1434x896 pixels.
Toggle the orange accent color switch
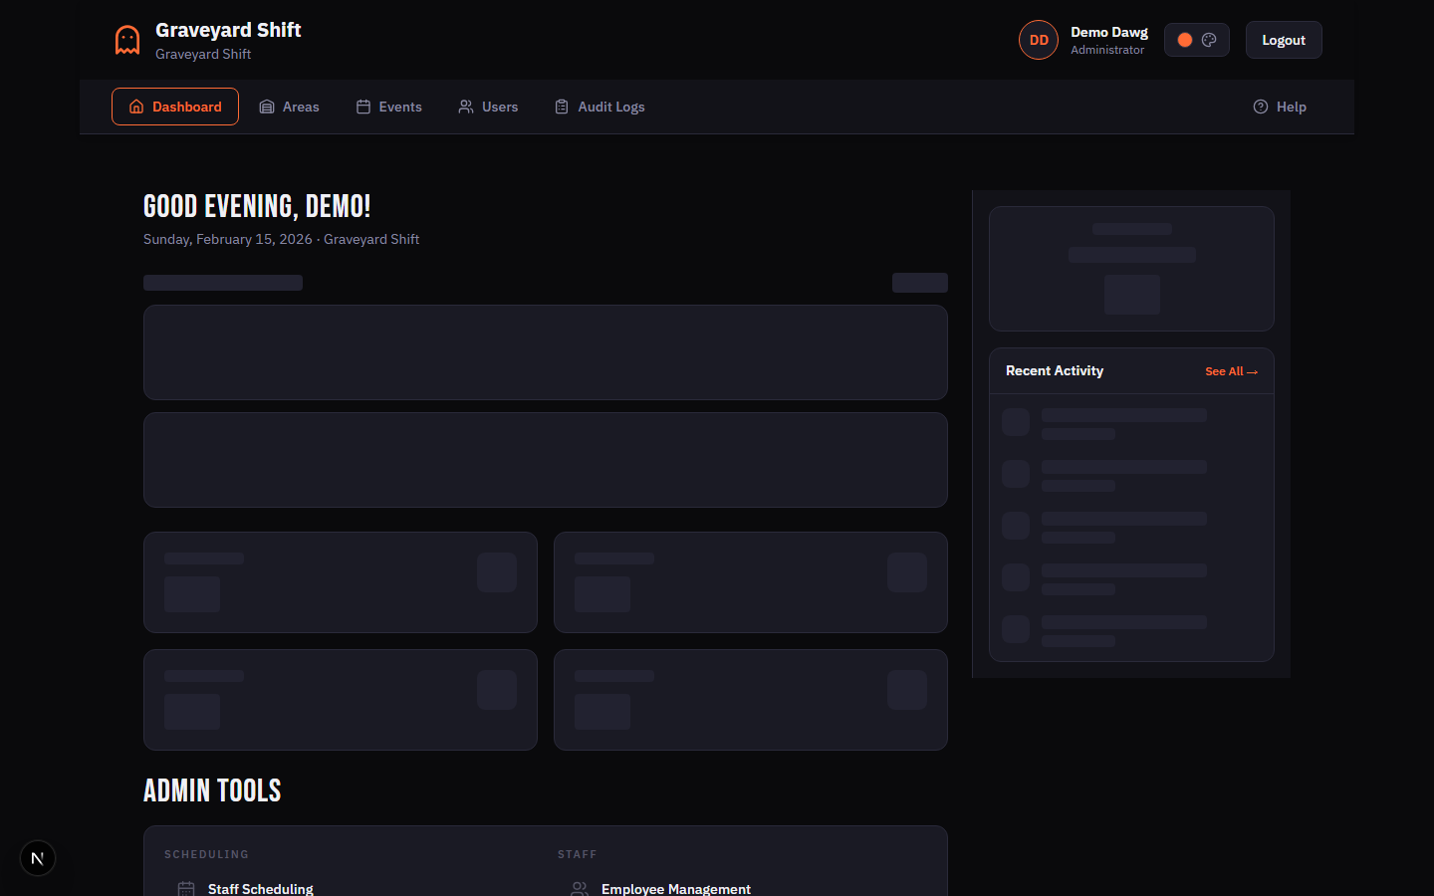[1184, 39]
